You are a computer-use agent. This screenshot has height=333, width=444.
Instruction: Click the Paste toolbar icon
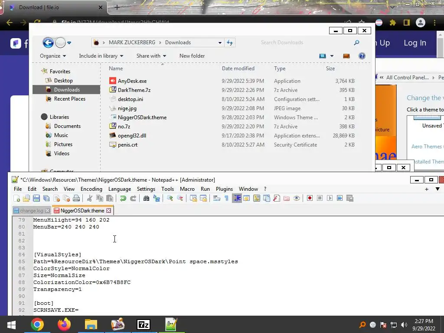(110, 198)
